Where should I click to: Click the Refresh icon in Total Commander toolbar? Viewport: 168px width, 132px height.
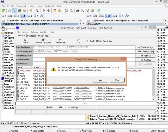3,11
